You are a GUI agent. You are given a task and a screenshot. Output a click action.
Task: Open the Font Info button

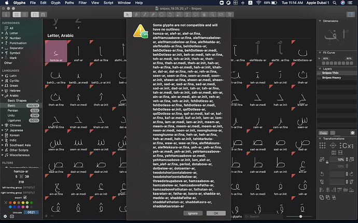(x=6, y=14)
